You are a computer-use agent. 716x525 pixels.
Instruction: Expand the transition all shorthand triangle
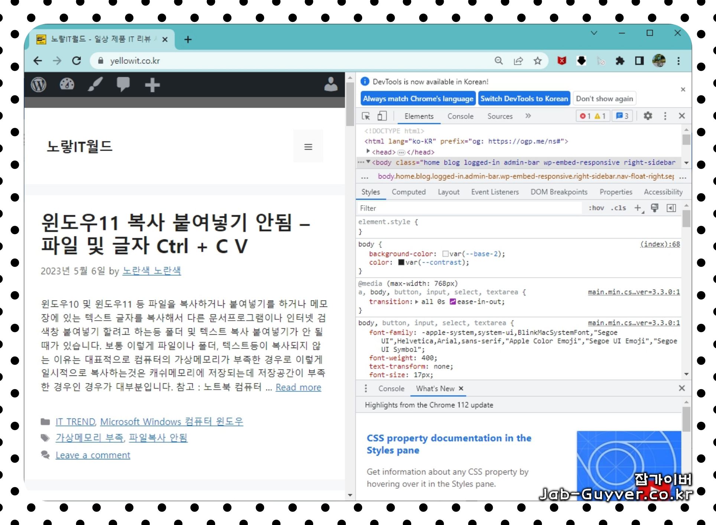[417, 302]
